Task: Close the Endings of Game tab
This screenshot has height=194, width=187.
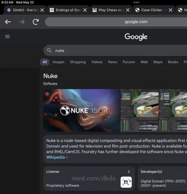Action: 85,10
